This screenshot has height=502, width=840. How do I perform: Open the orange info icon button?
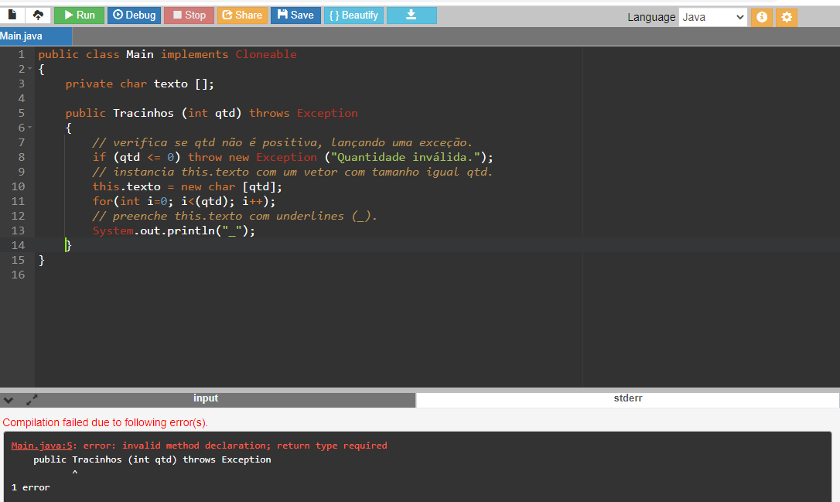[x=761, y=17]
